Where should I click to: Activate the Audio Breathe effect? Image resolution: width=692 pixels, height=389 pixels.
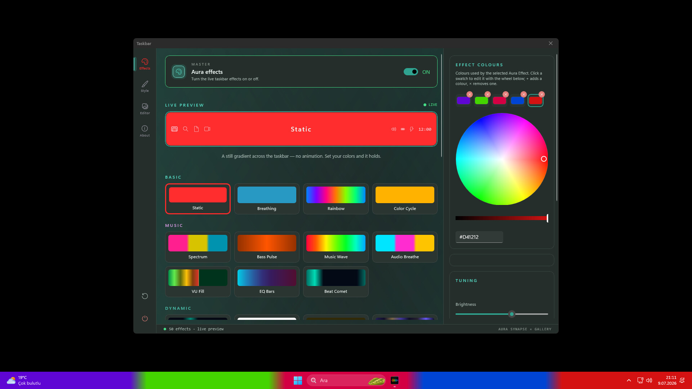click(x=405, y=247)
